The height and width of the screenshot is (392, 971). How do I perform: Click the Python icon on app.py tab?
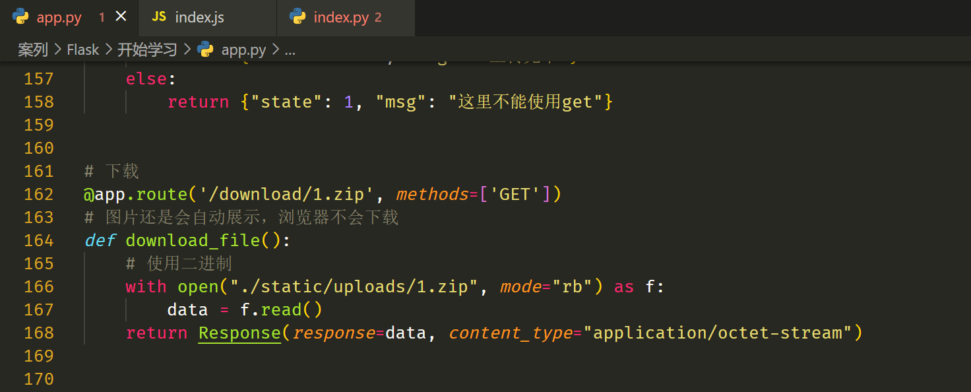pos(20,17)
